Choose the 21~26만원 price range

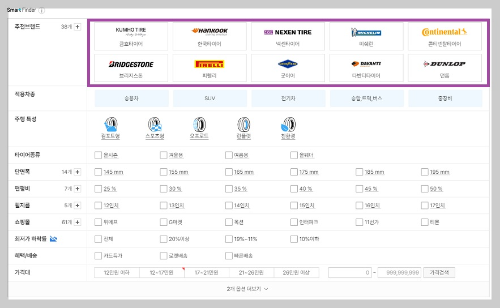[251, 272]
